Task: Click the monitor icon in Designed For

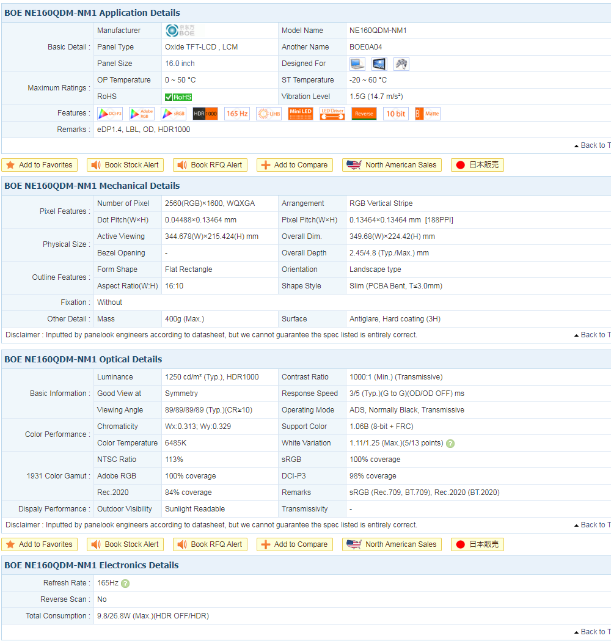Action: click(x=379, y=64)
